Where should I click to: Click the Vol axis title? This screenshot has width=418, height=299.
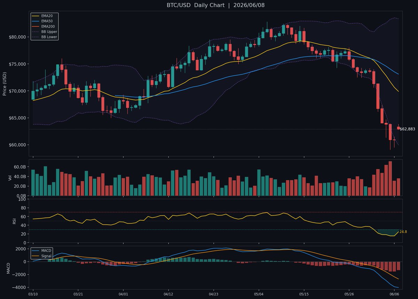9,178
